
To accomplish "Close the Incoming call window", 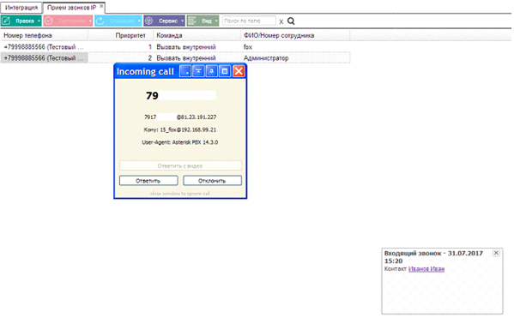I will (239, 71).
